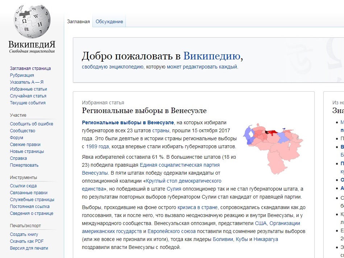Viewport: 344px width, 258px height.
Task: Open Связанные правки link
Action: (x=29, y=193)
